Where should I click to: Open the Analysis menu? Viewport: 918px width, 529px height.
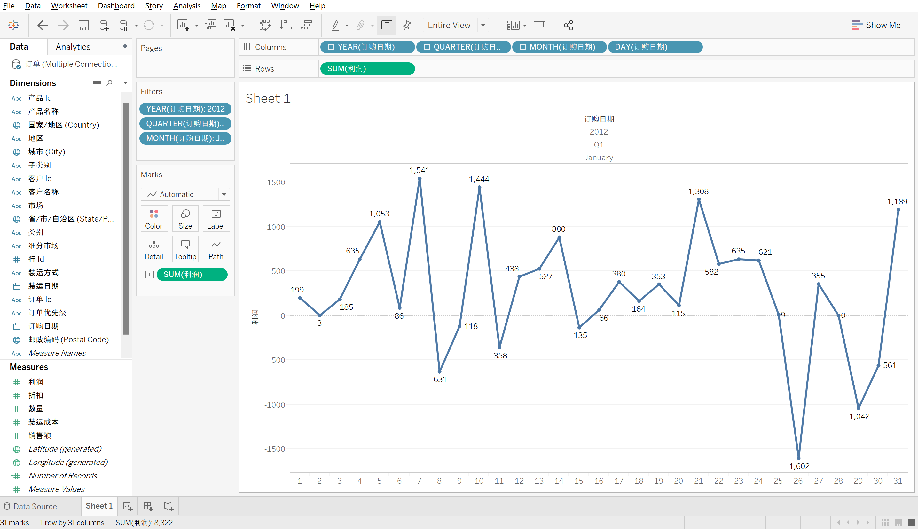click(186, 6)
